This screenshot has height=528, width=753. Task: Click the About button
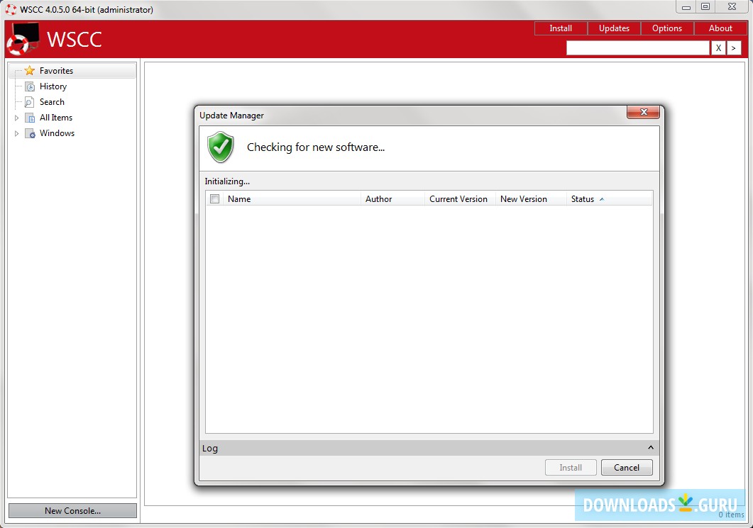[720, 28]
